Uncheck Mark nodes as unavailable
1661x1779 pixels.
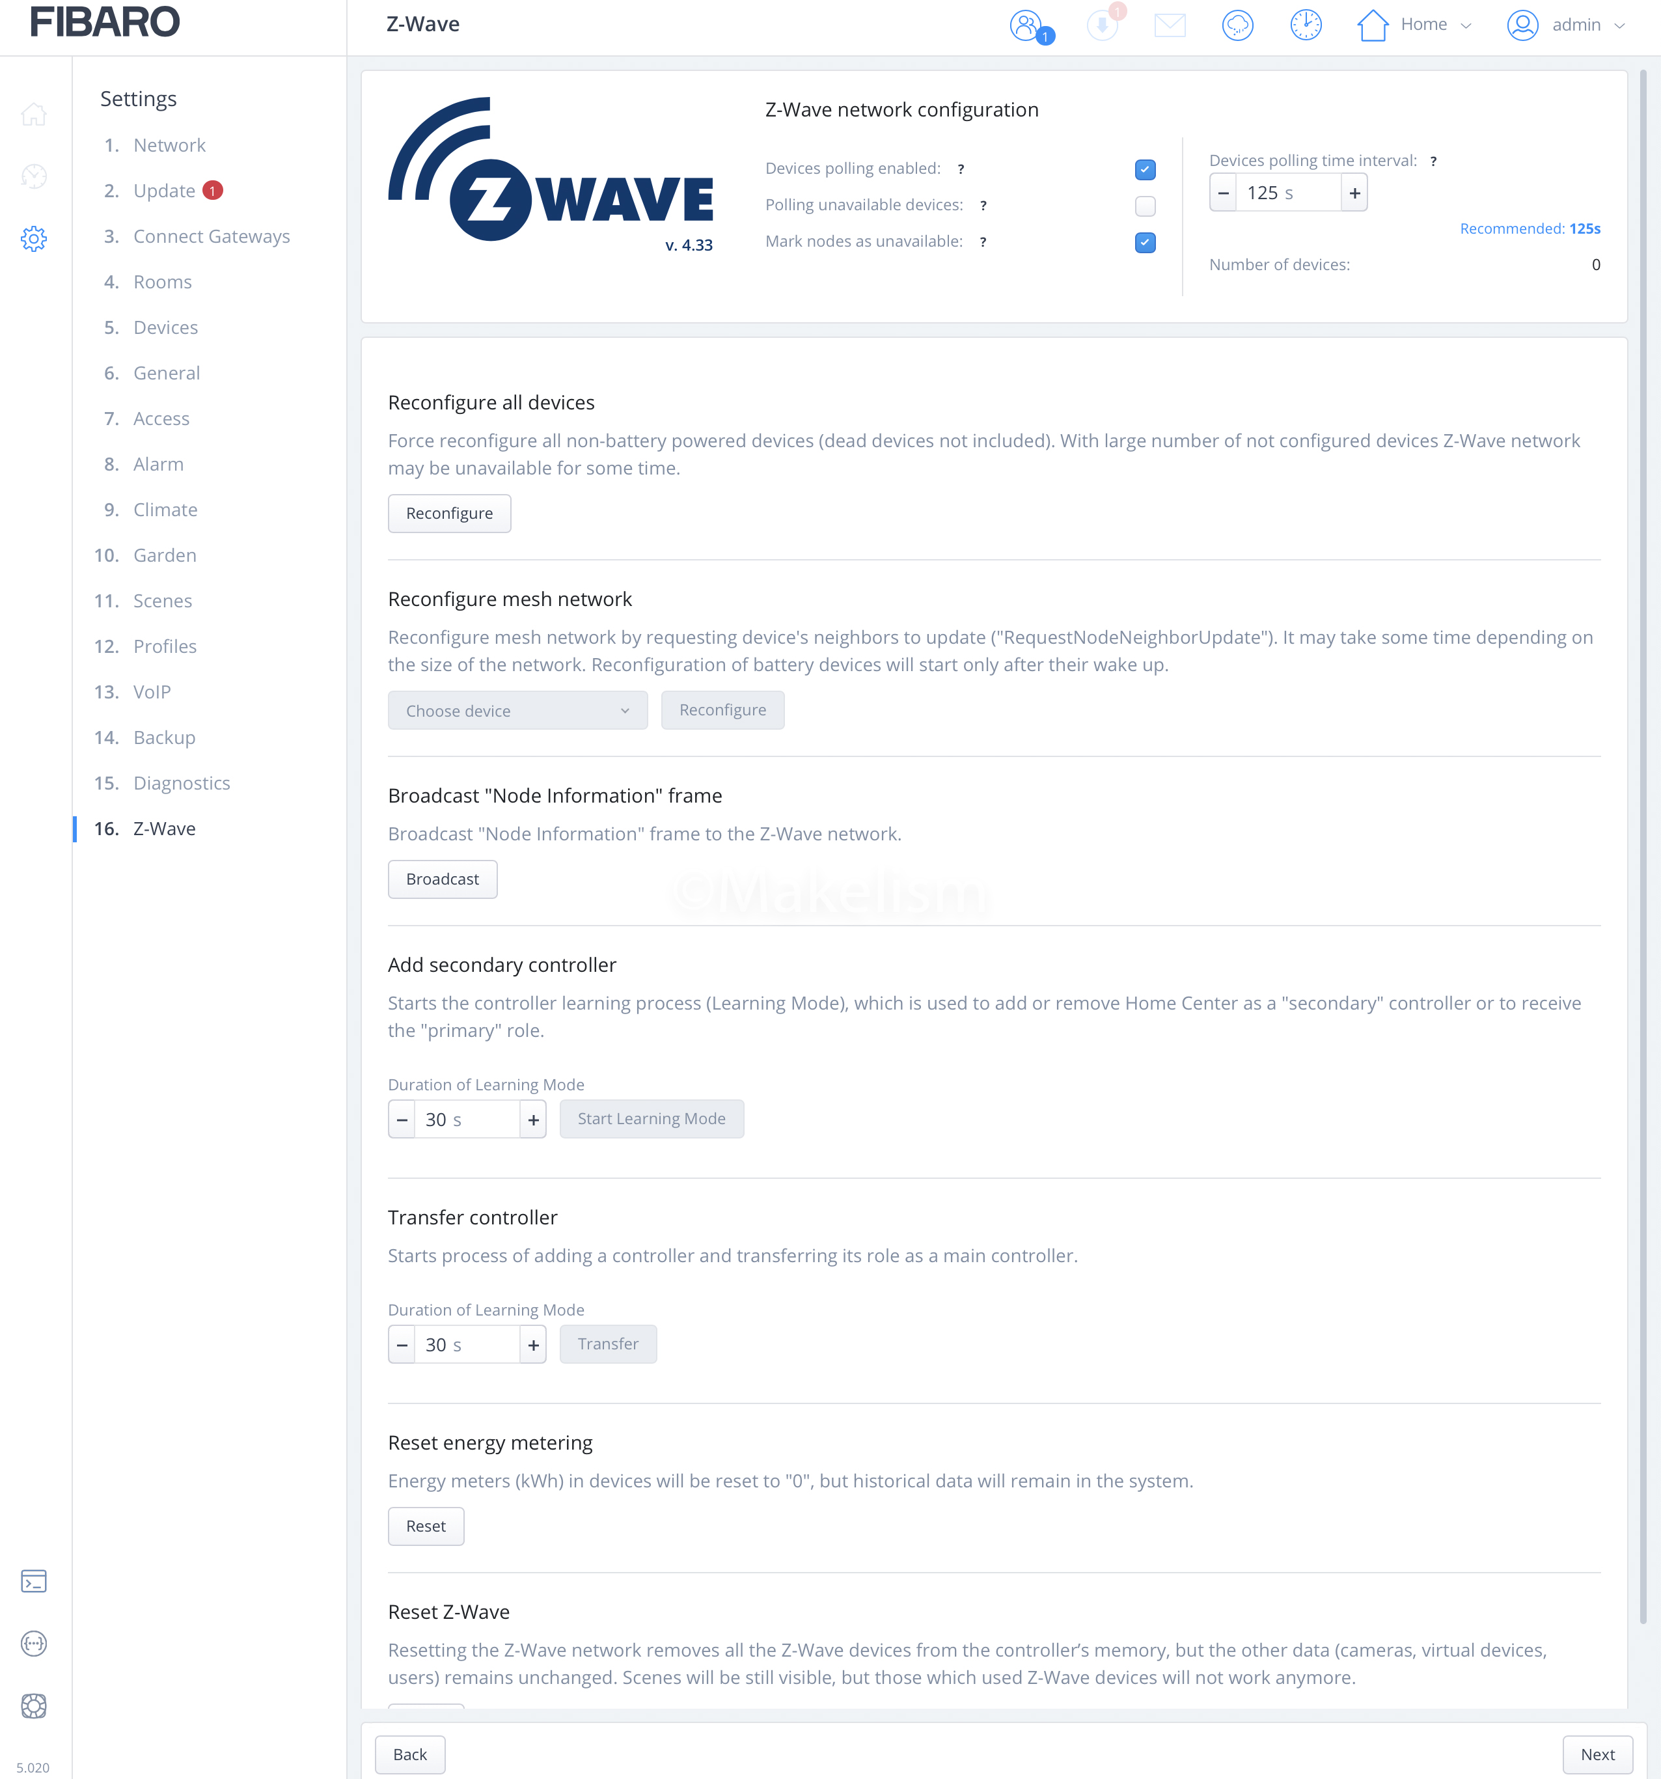(1145, 243)
